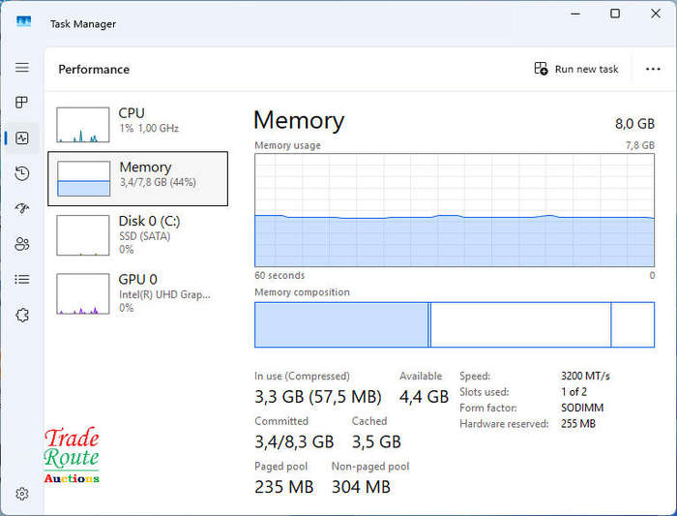
Task: Select the GPU 0 performance item
Action: point(137,293)
